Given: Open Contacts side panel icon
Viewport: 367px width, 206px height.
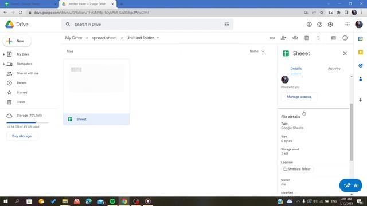Looking at the screenshot, I should click(361, 79).
